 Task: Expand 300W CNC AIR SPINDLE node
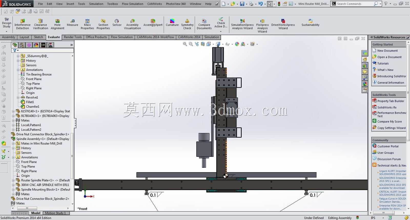pyautogui.click(x=13, y=185)
